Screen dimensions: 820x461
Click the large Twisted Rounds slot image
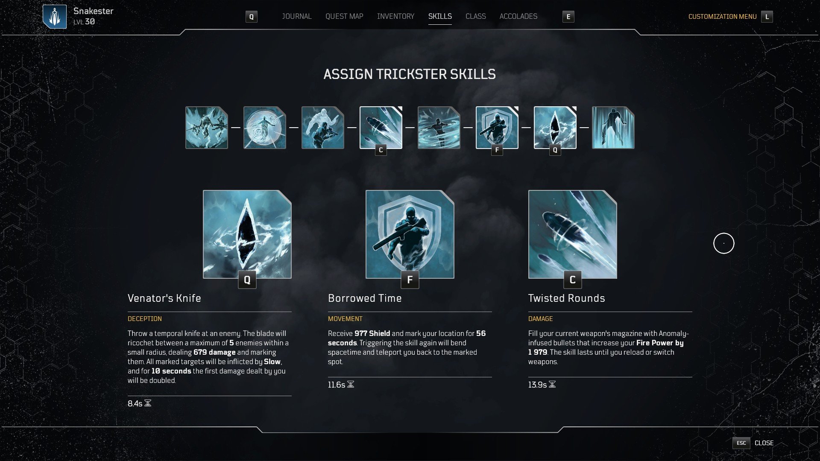[573, 234]
